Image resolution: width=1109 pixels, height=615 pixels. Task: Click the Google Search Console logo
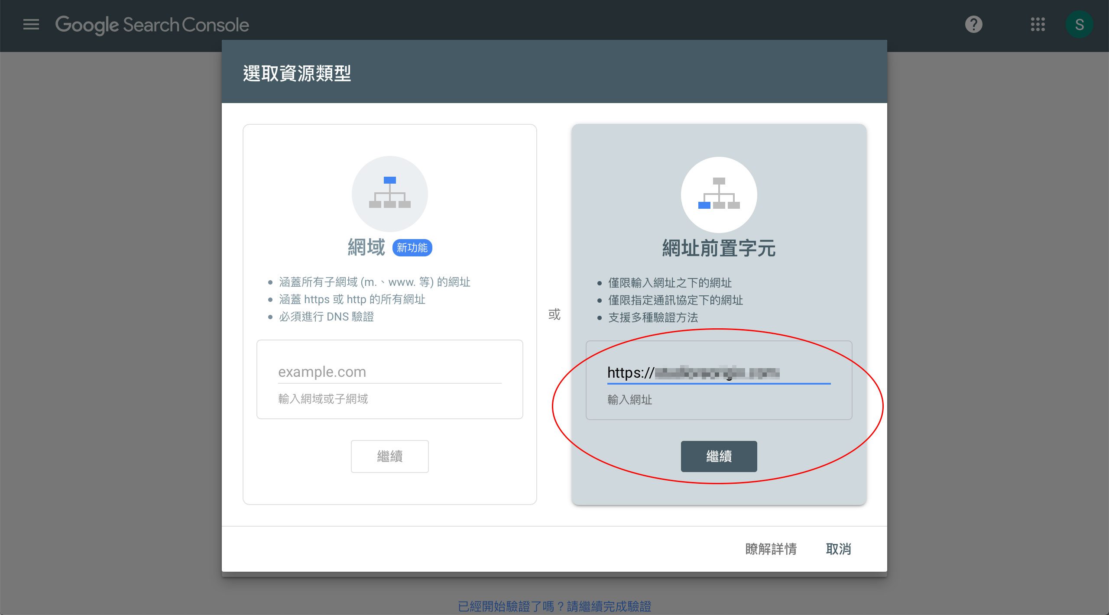tap(152, 25)
